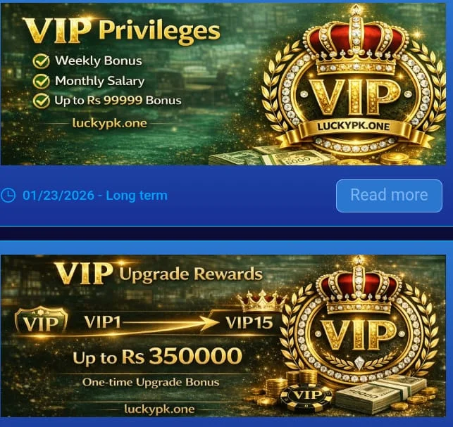
Task: Click the VIP15 level label
Action: [x=249, y=322]
